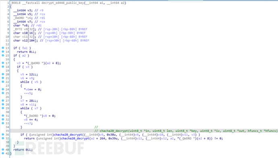Select function name decrypt_ed448_public_key in the signature

tap(62, 3)
